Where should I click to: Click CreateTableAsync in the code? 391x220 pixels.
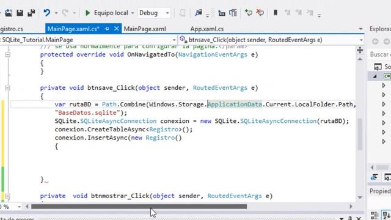pyautogui.click(x=117, y=130)
